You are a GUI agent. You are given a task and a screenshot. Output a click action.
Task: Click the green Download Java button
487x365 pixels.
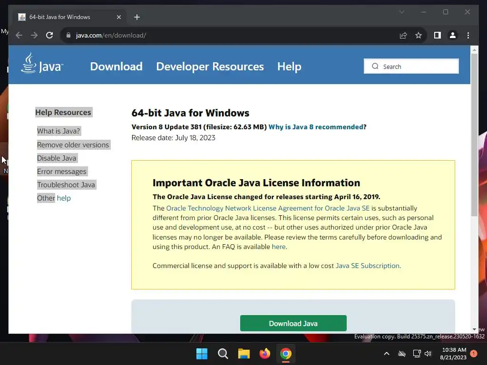coord(293,323)
